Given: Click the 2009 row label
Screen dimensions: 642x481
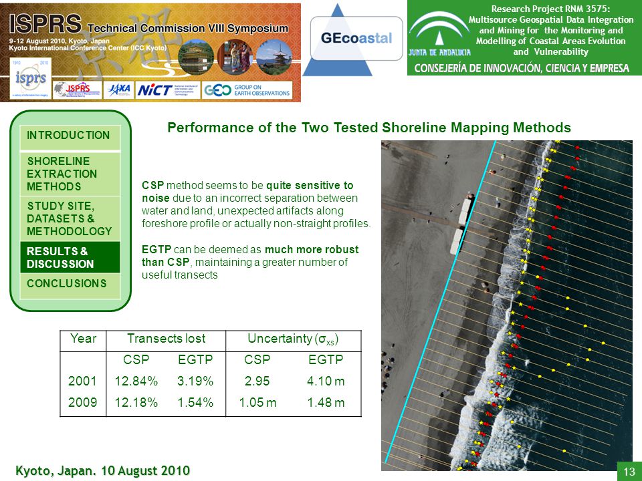Looking at the screenshot, I should click(82, 402).
